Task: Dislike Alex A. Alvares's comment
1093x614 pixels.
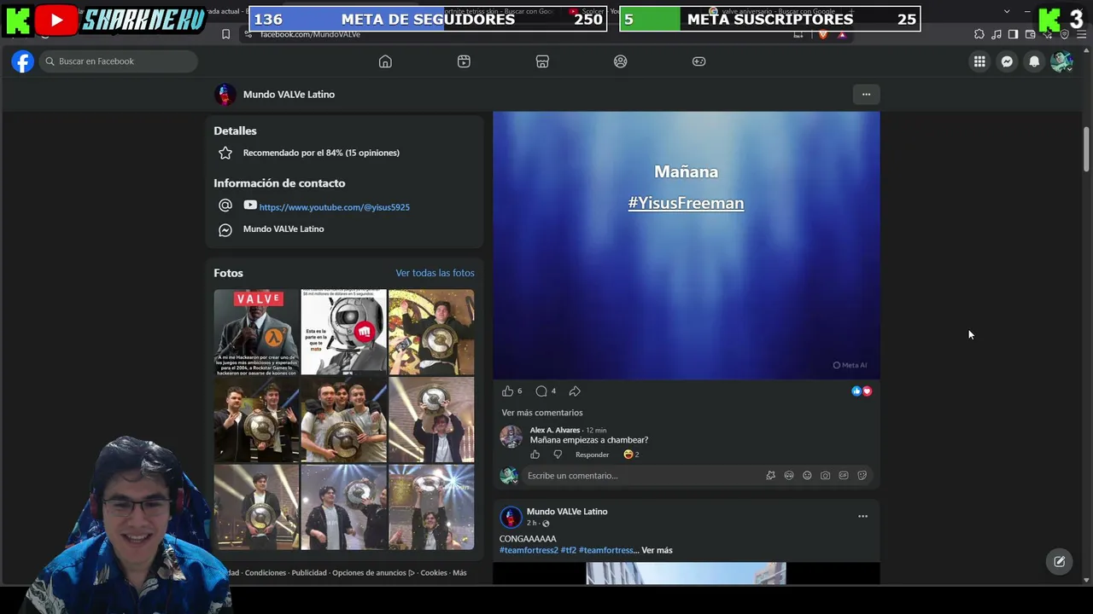Action: click(x=558, y=455)
